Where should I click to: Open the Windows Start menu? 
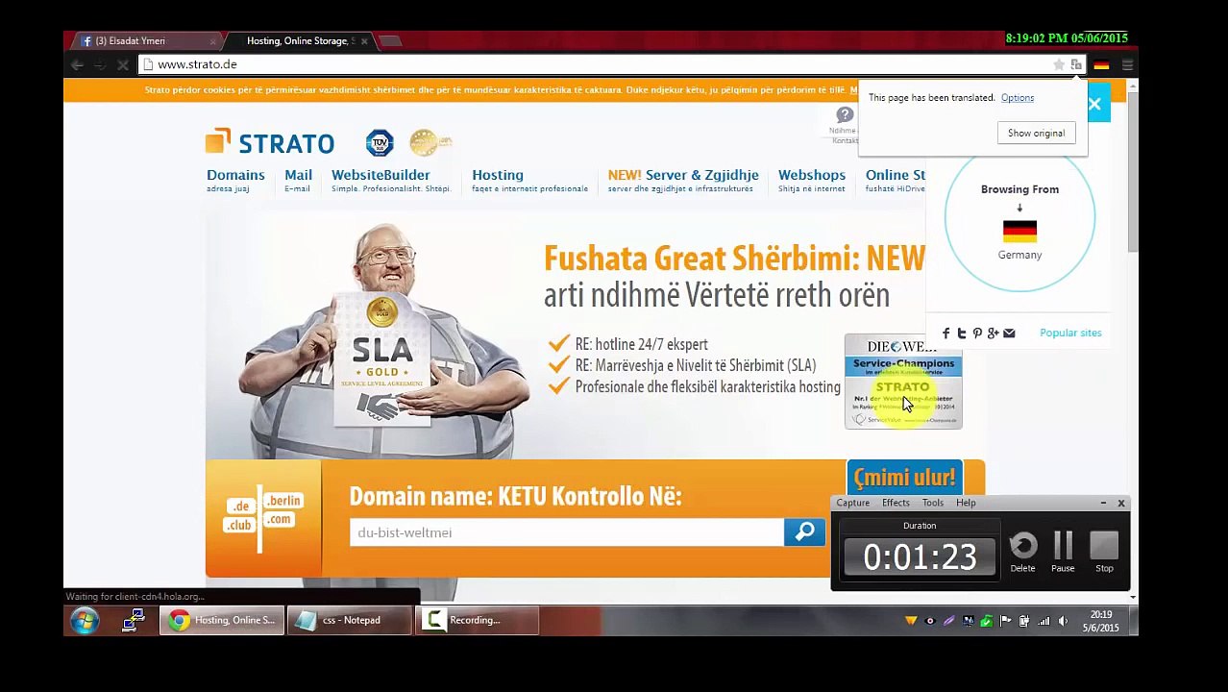tap(84, 620)
